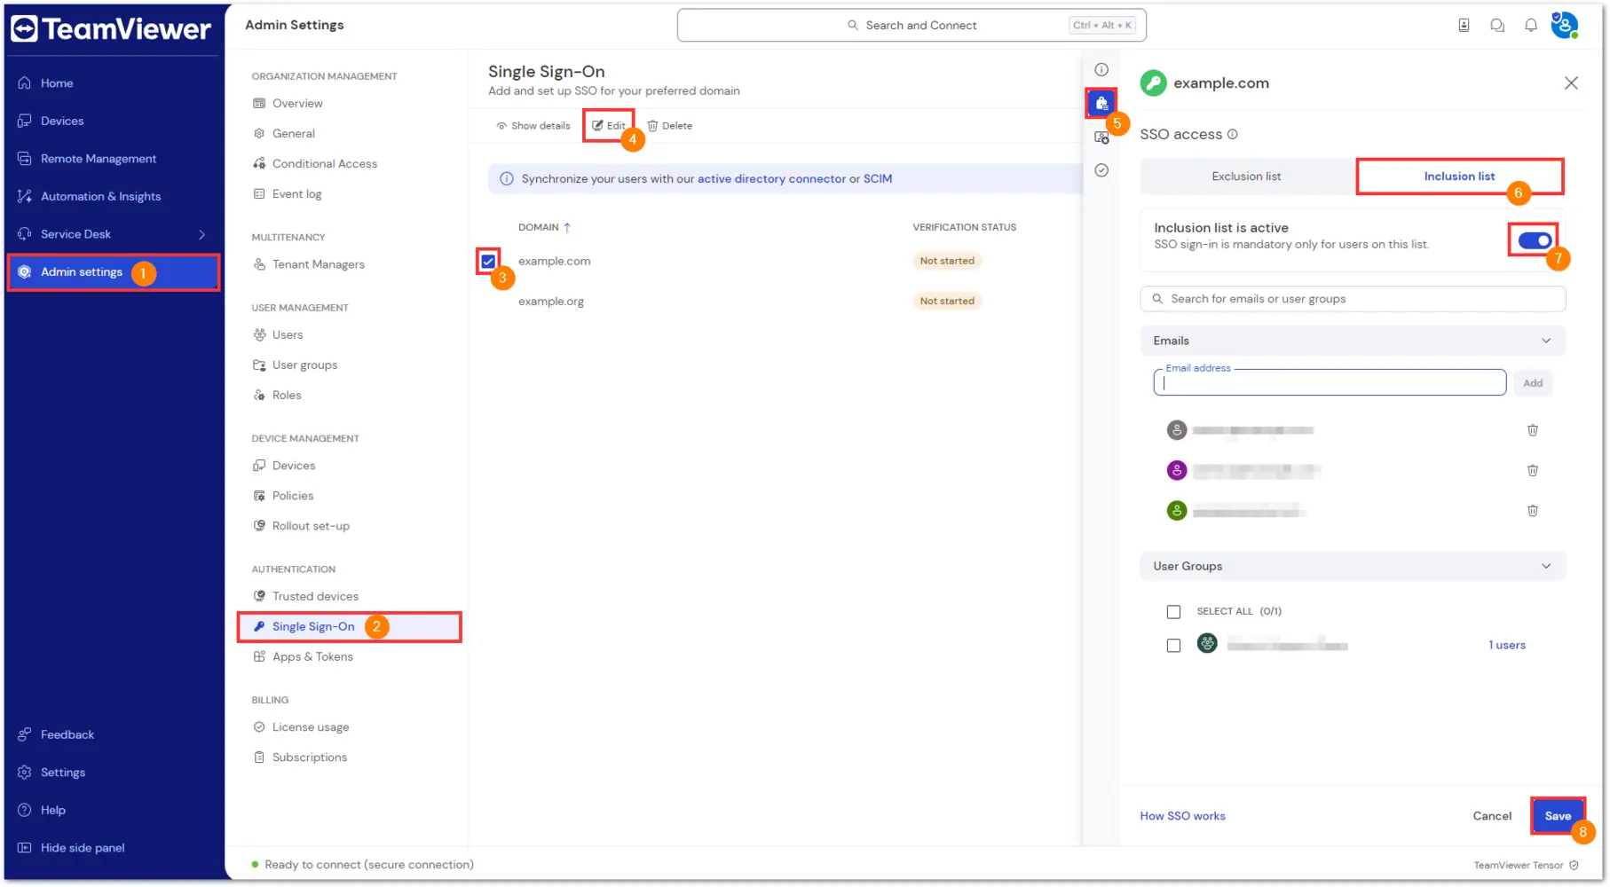Open the chat bubbles icon in the top bar
The image size is (1610, 887).
[1497, 25]
